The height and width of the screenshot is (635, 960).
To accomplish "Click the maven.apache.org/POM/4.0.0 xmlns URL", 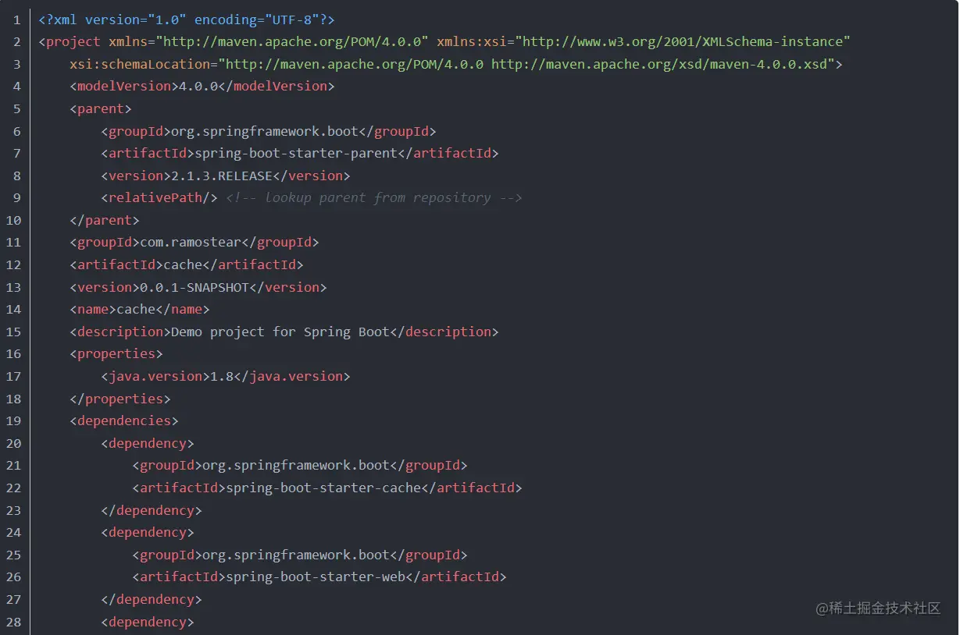I will click(x=292, y=41).
